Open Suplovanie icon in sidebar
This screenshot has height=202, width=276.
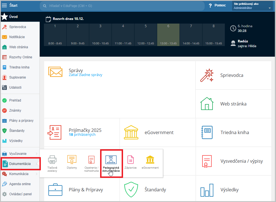click(4, 77)
